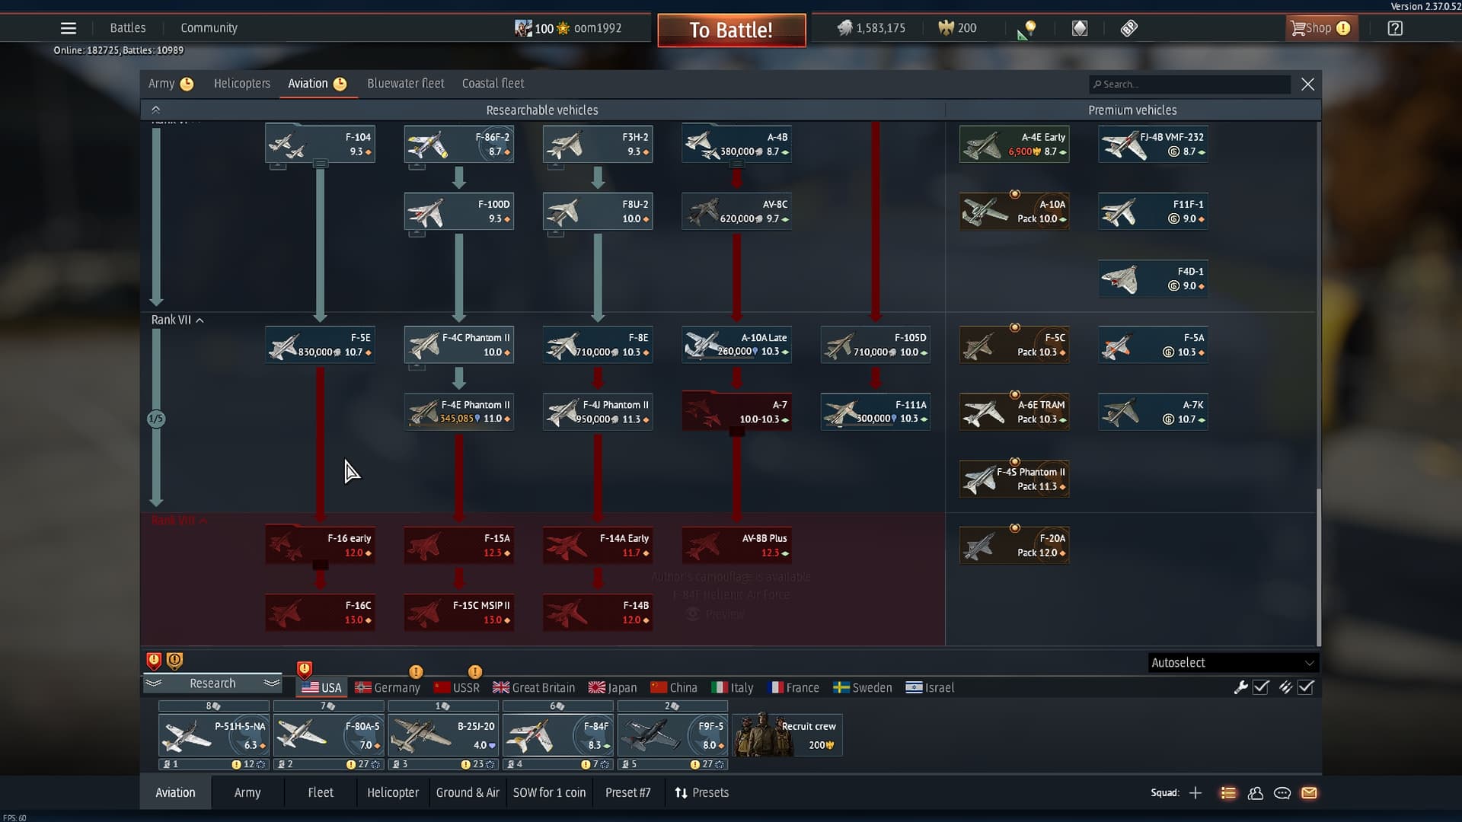This screenshot has height=822, width=1462.
Task: Open the Community menu
Action: [209, 28]
